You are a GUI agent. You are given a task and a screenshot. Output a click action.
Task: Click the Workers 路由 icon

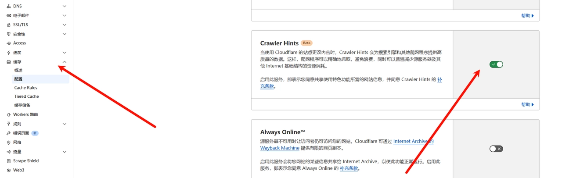[x=8, y=114]
